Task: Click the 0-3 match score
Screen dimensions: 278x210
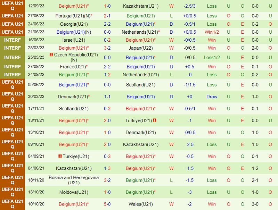Action: click(x=107, y=156)
